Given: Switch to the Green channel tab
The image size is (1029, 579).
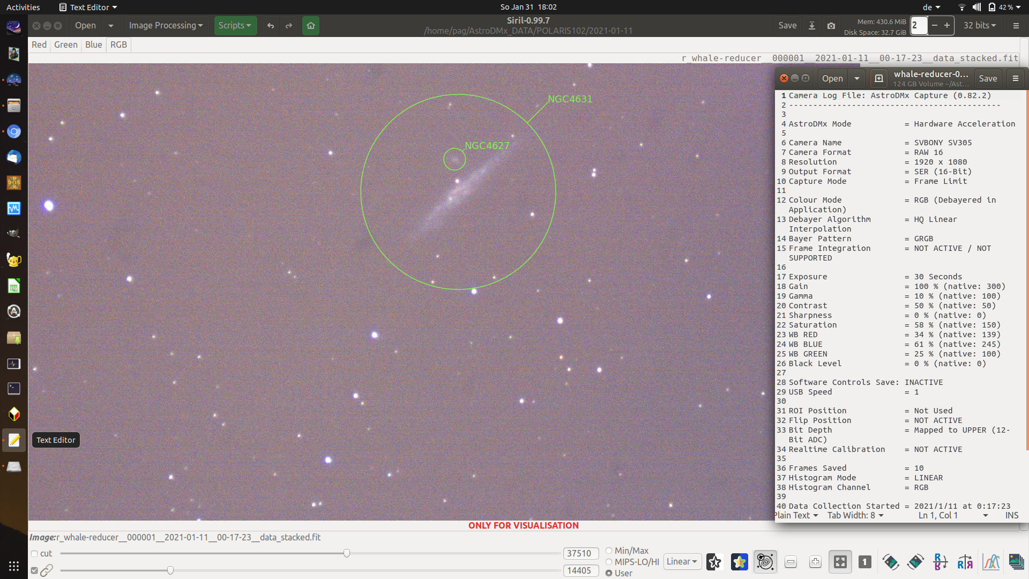Looking at the screenshot, I should tap(66, 45).
